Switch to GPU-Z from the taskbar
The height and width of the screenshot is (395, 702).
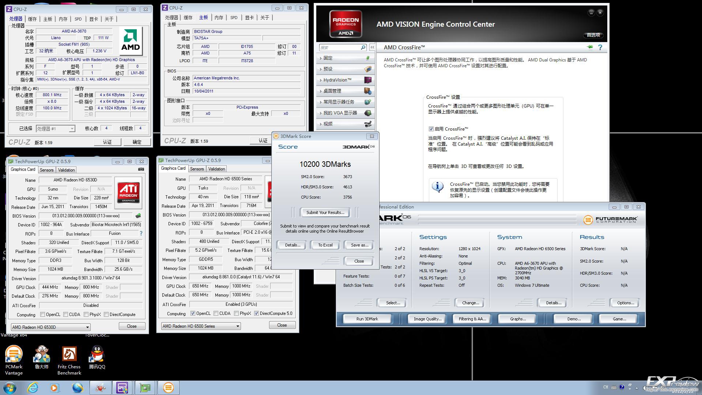coord(145,388)
